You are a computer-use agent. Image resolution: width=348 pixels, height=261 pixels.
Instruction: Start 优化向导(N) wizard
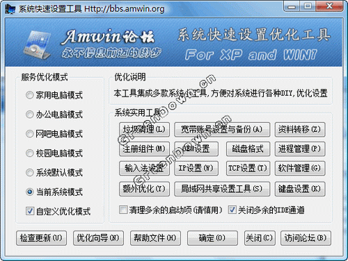point(98,238)
